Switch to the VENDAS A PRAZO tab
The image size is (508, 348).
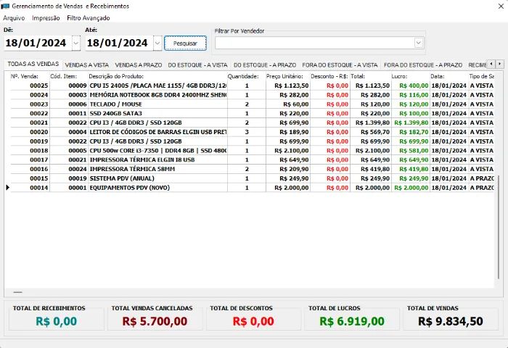[139, 65]
